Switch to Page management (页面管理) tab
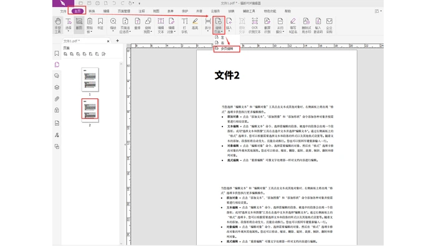The width and height of the screenshot is (436, 246). point(124,11)
